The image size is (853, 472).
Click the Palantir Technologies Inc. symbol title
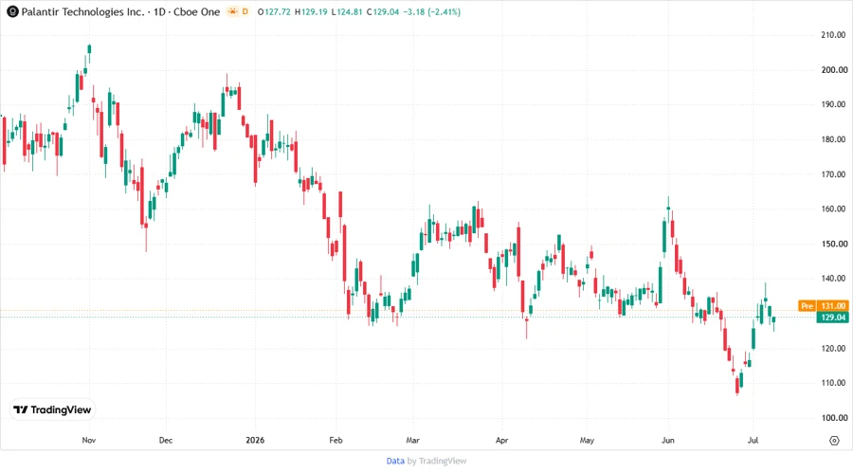click(82, 11)
